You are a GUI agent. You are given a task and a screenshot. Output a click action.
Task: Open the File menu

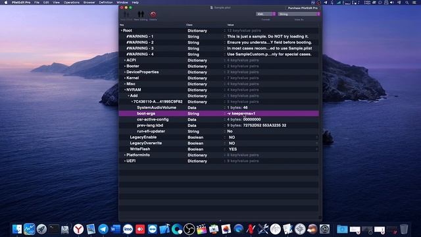point(37,3)
